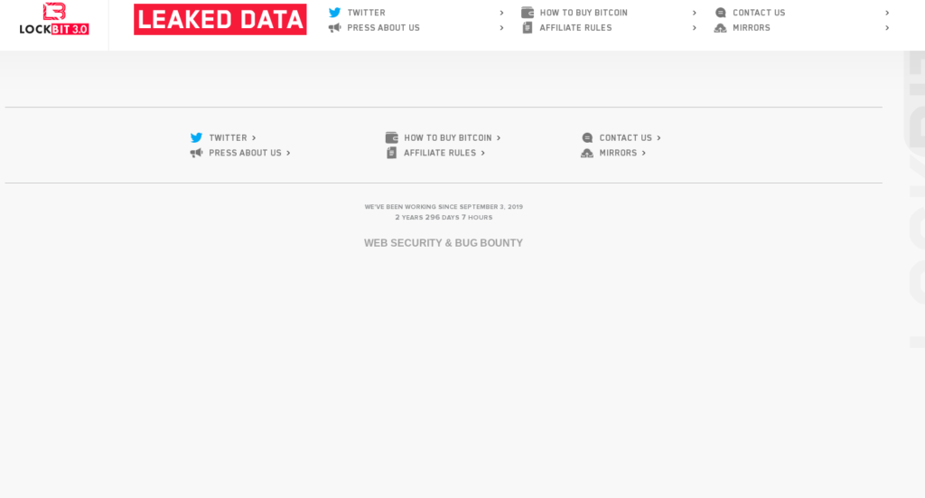Follow the footer Press About Us link
This screenshot has height=498, width=925.
246,153
